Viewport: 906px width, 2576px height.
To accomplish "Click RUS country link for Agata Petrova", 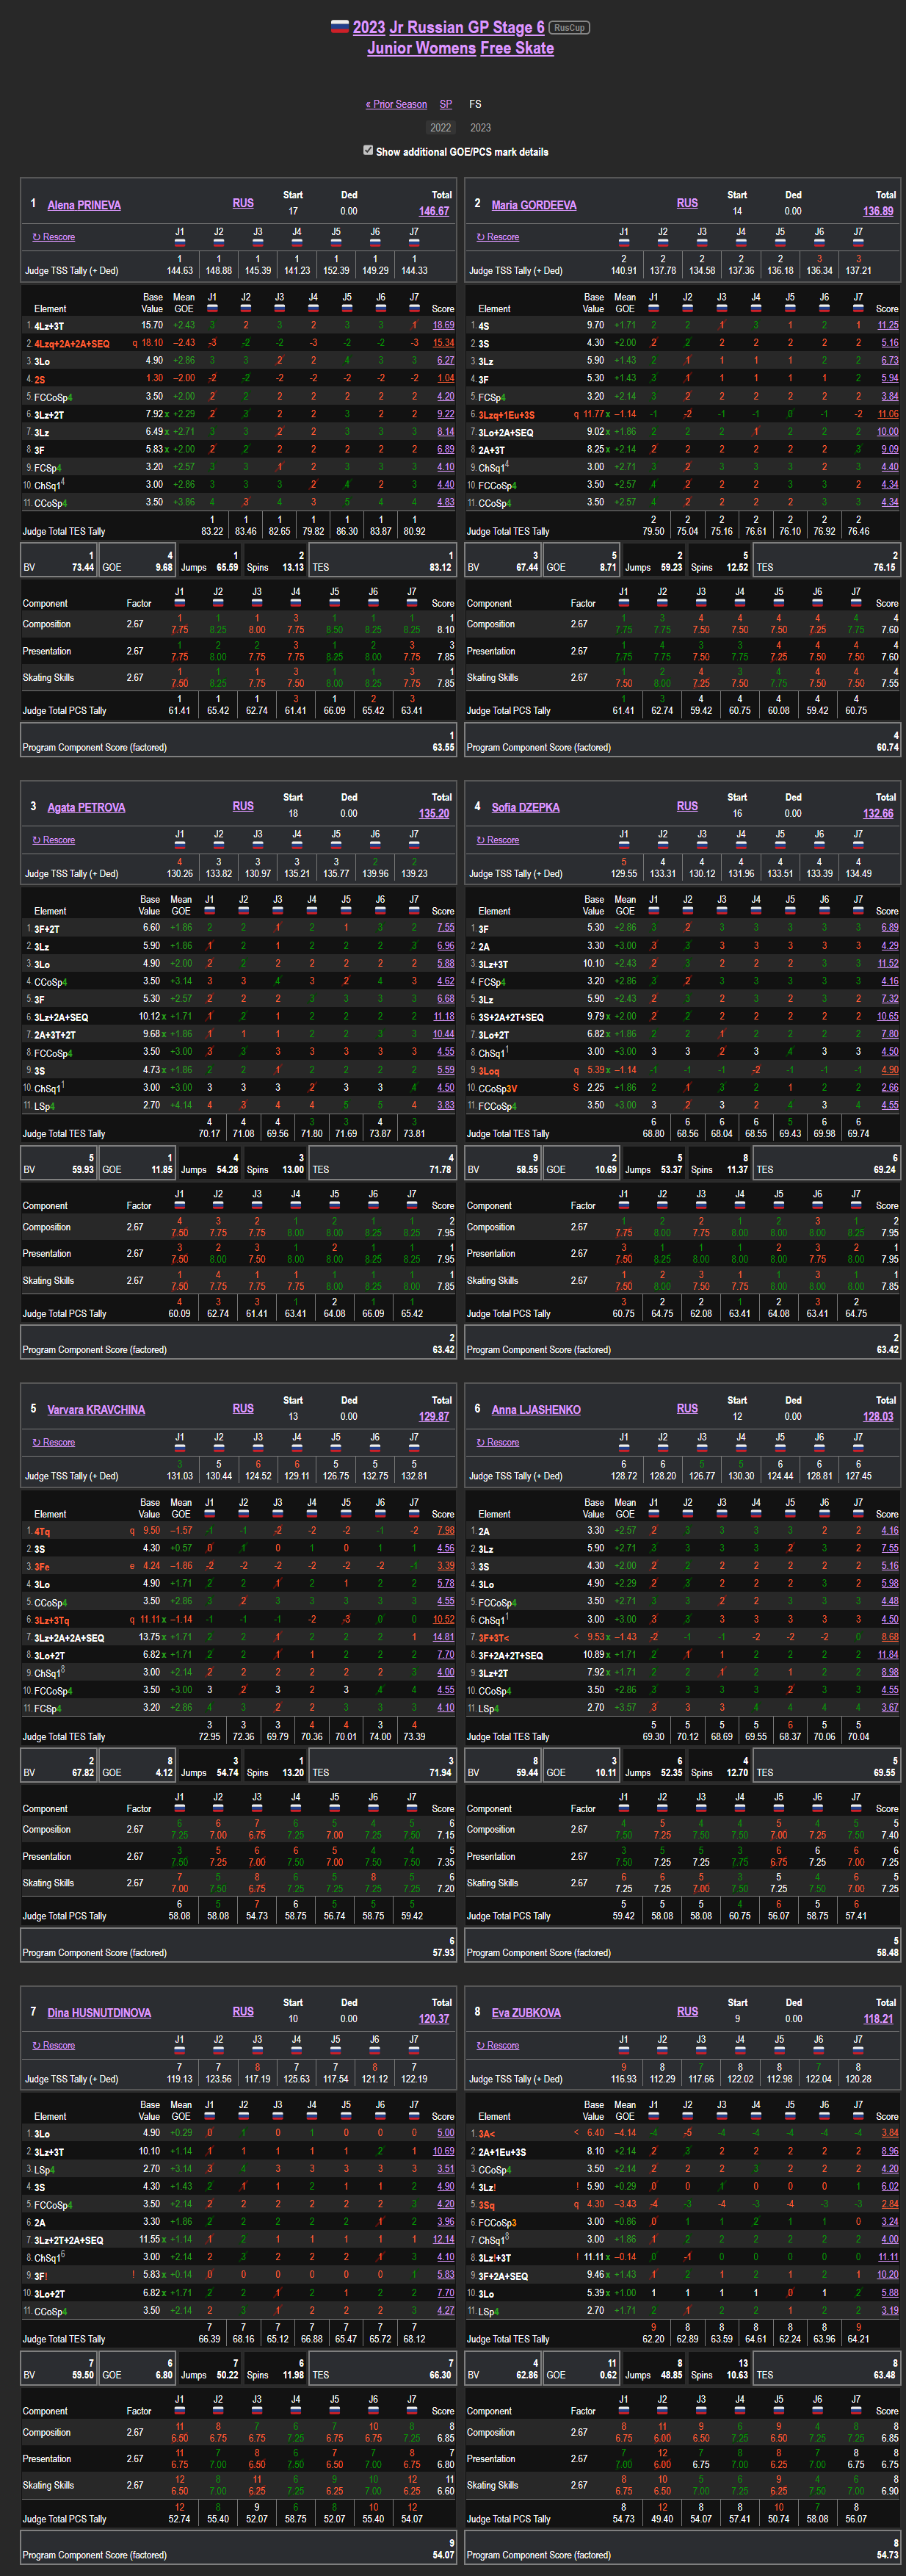I will (x=243, y=806).
